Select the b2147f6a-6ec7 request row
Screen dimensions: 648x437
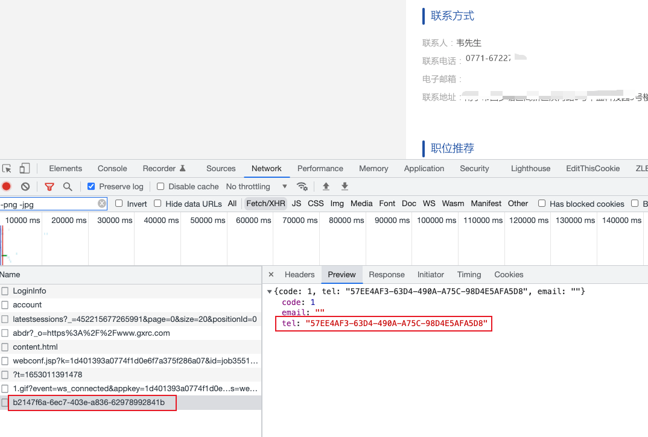[130, 403]
